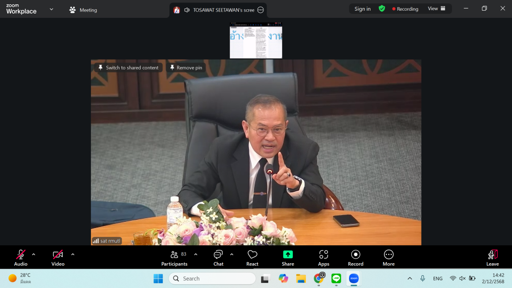Expand audio options chevron beside Audio
Screen dimensions: 512x288
[x=34, y=254]
